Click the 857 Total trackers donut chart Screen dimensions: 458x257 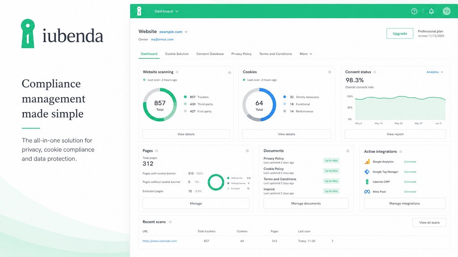pos(160,104)
